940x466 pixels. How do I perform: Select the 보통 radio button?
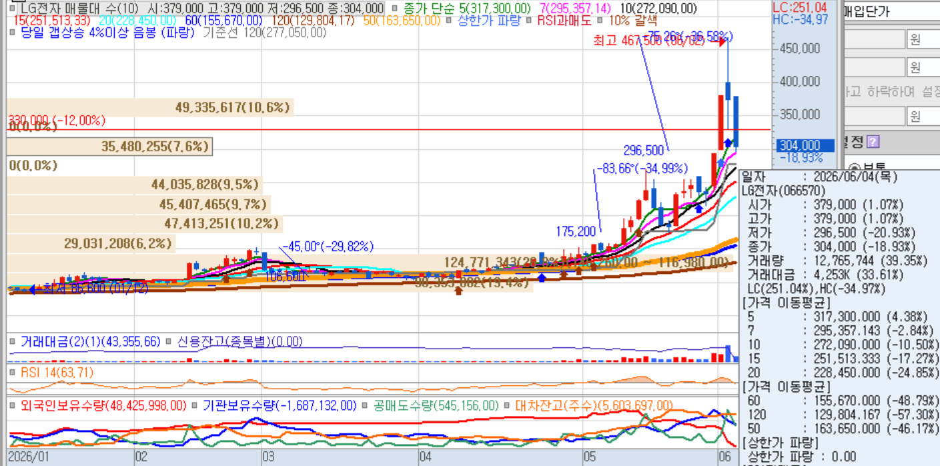(x=855, y=169)
